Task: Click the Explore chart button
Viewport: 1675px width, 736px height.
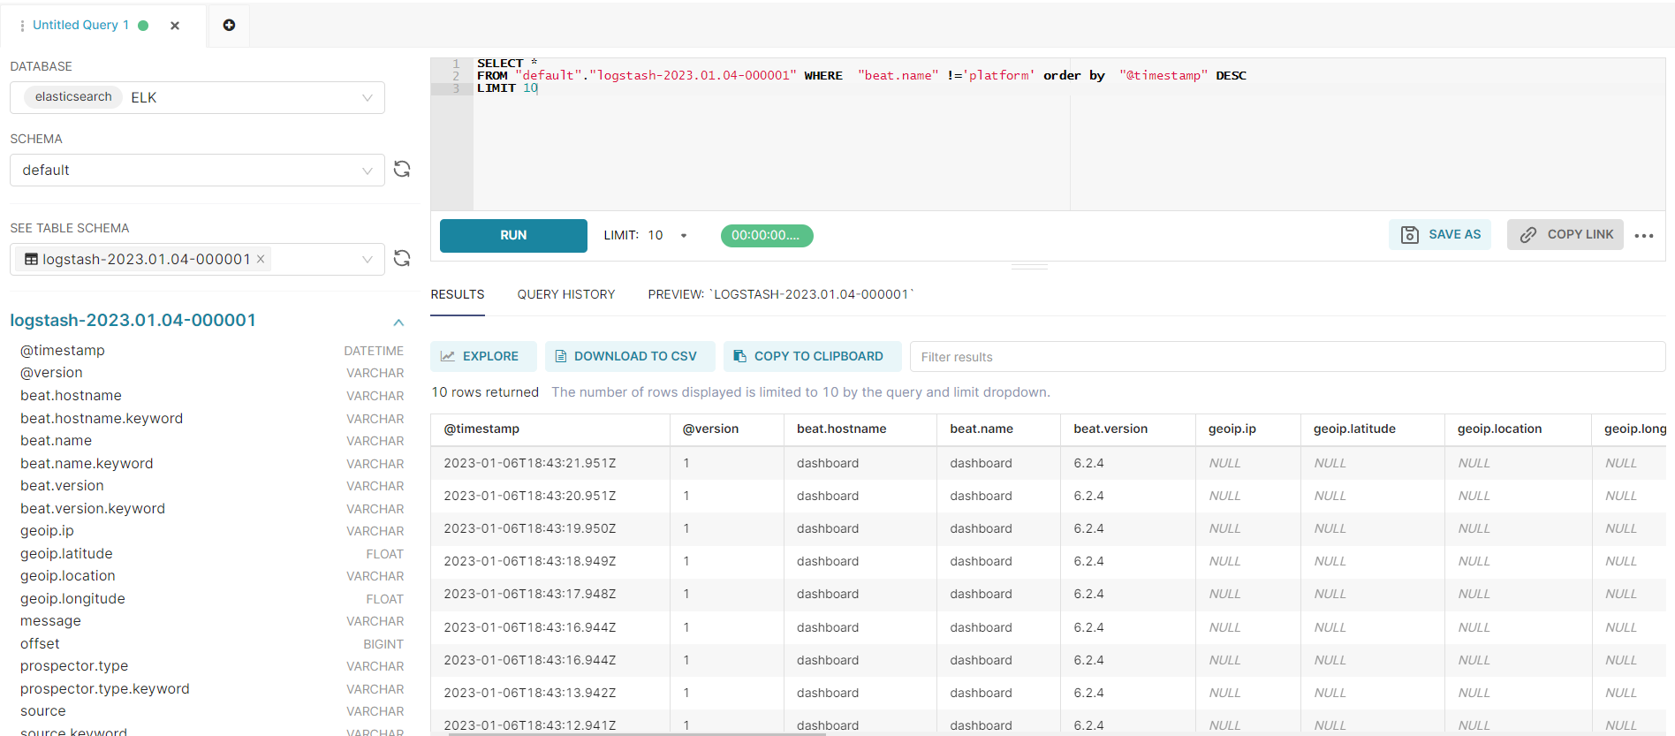Action: click(482, 356)
